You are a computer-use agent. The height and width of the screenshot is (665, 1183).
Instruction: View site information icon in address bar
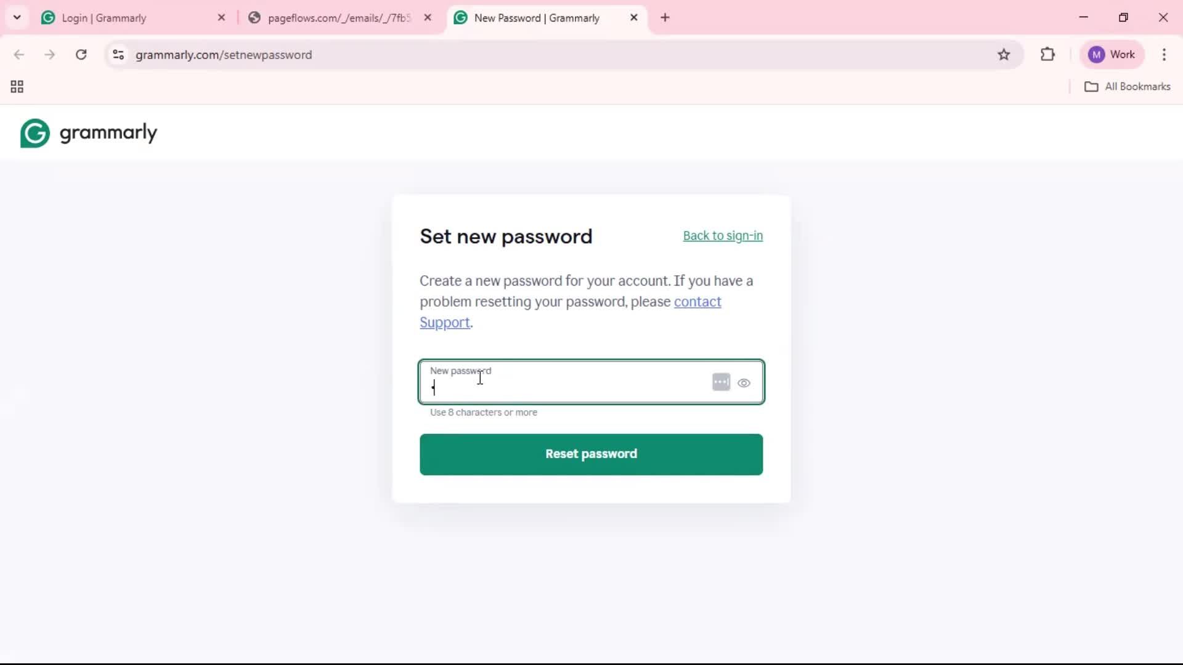point(118,55)
